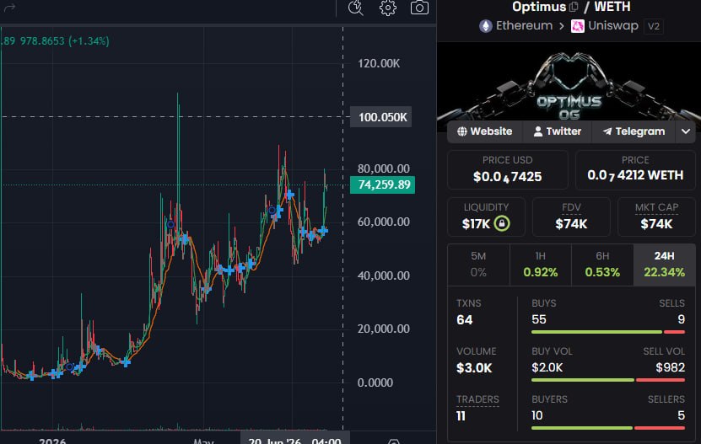Screen dimensions: 701x444
Task: Click the Optimus token name
Action: pos(539,7)
